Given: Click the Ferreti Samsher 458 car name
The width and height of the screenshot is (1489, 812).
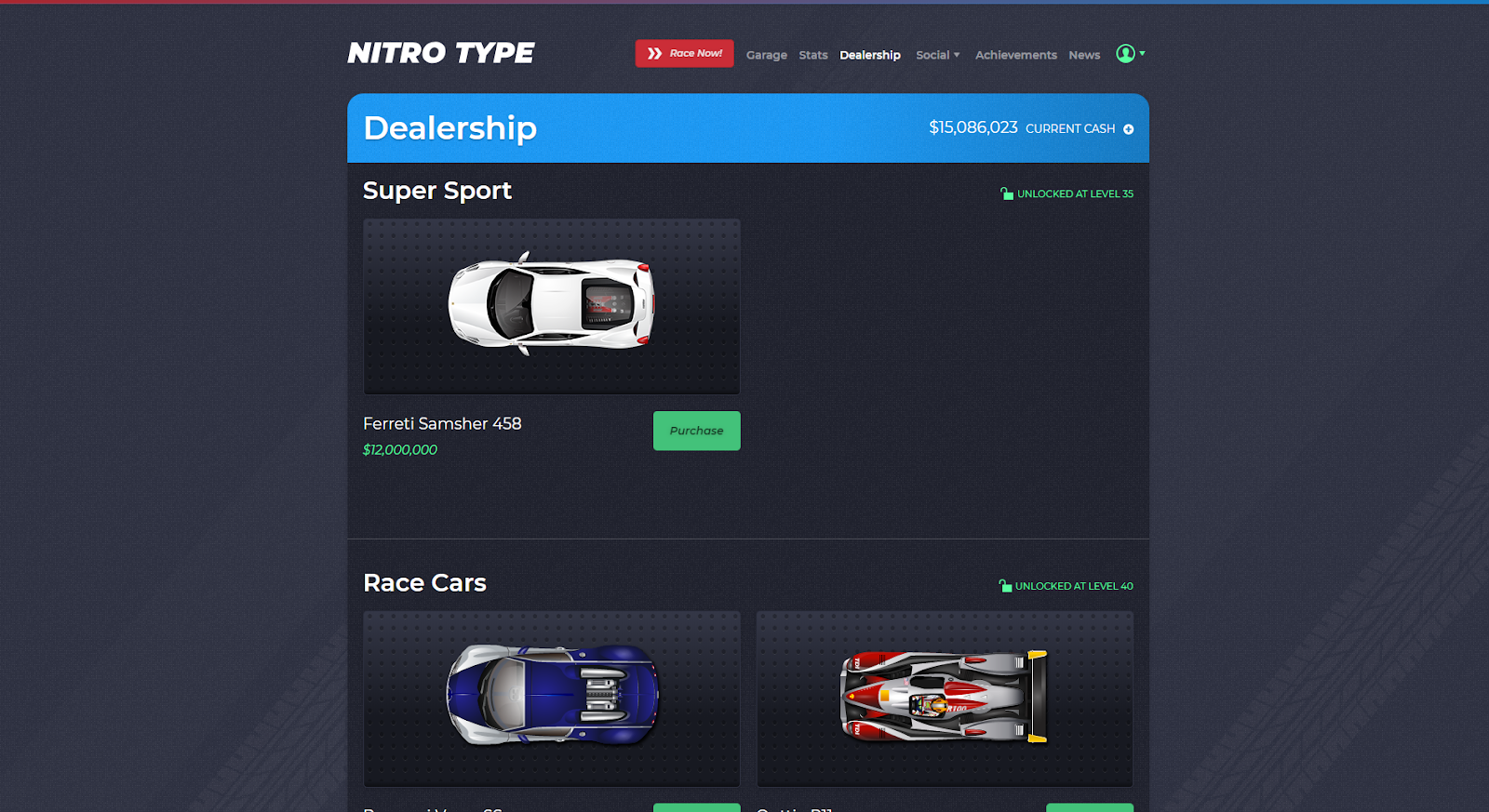Looking at the screenshot, I should pos(442,423).
